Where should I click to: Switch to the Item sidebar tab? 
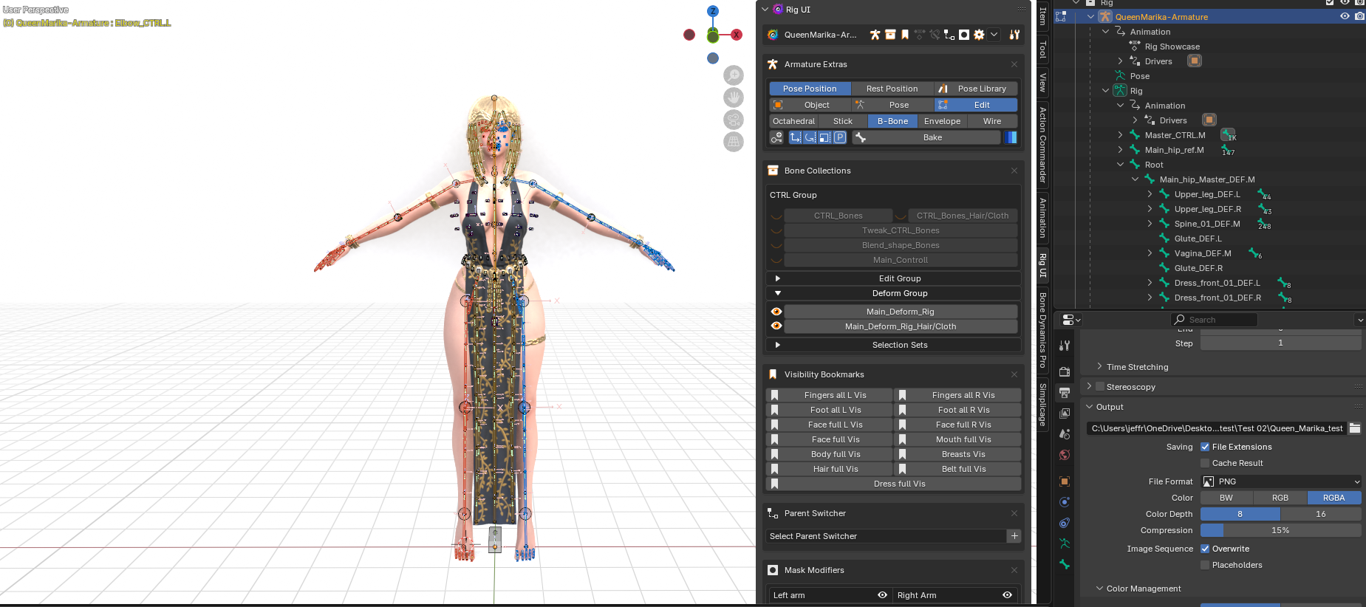coord(1042,15)
